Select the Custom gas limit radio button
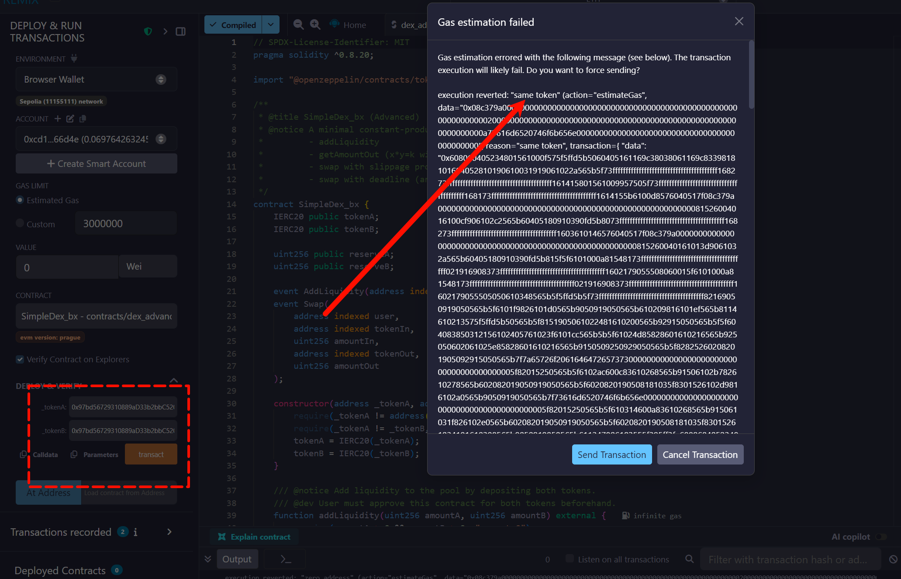901x579 pixels. 20,223
